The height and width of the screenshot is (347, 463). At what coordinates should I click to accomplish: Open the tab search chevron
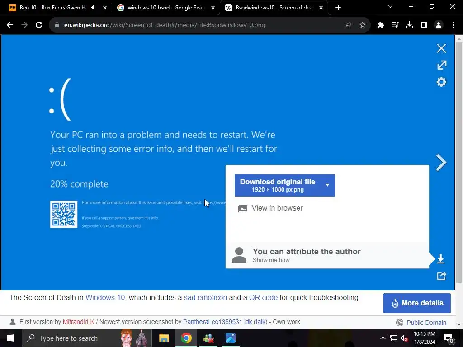390,6
